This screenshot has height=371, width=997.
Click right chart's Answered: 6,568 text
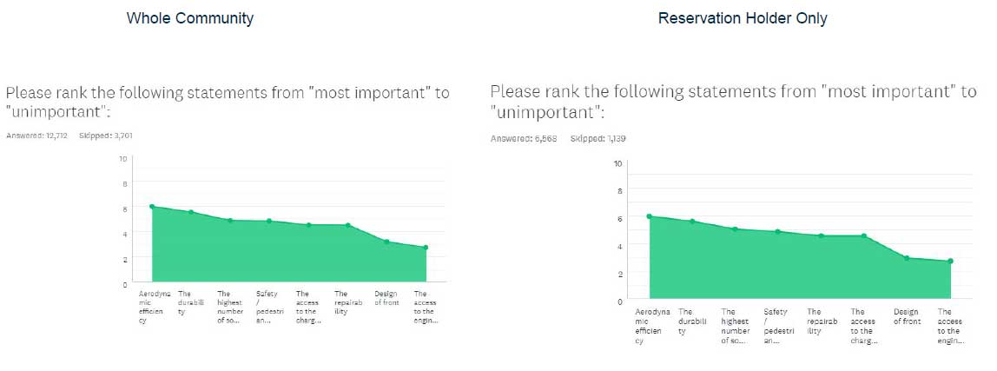524,138
